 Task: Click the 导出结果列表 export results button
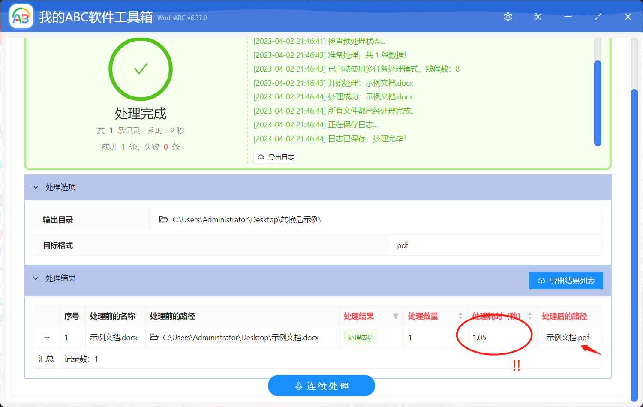(566, 281)
